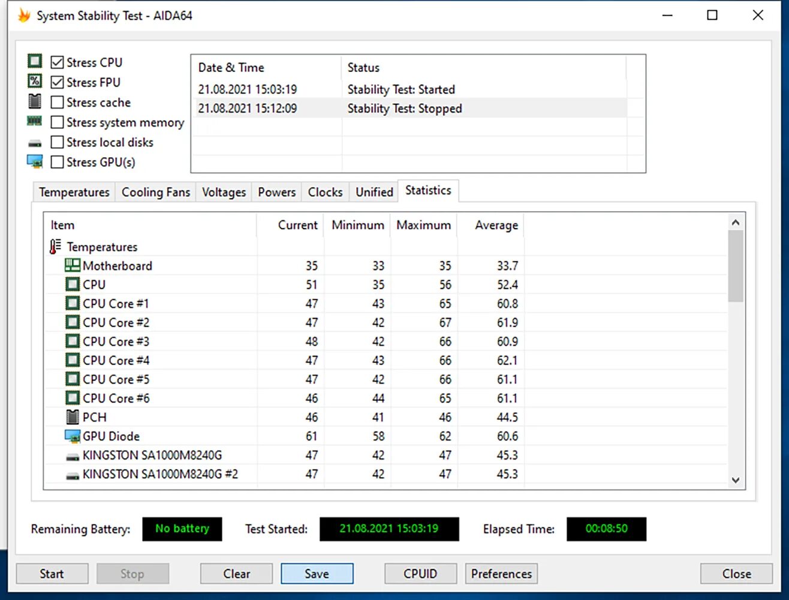Click the CPU Core #4 chip icon
Screen dimensions: 789x600
click(73, 360)
